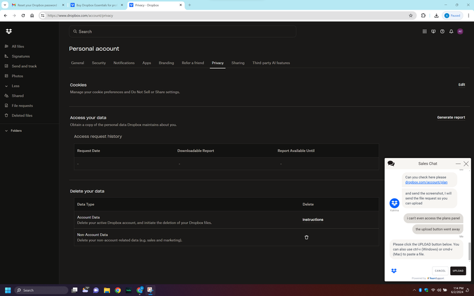This screenshot has width=474, height=296.
Task: Open the notifications bell
Action: click(451, 31)
